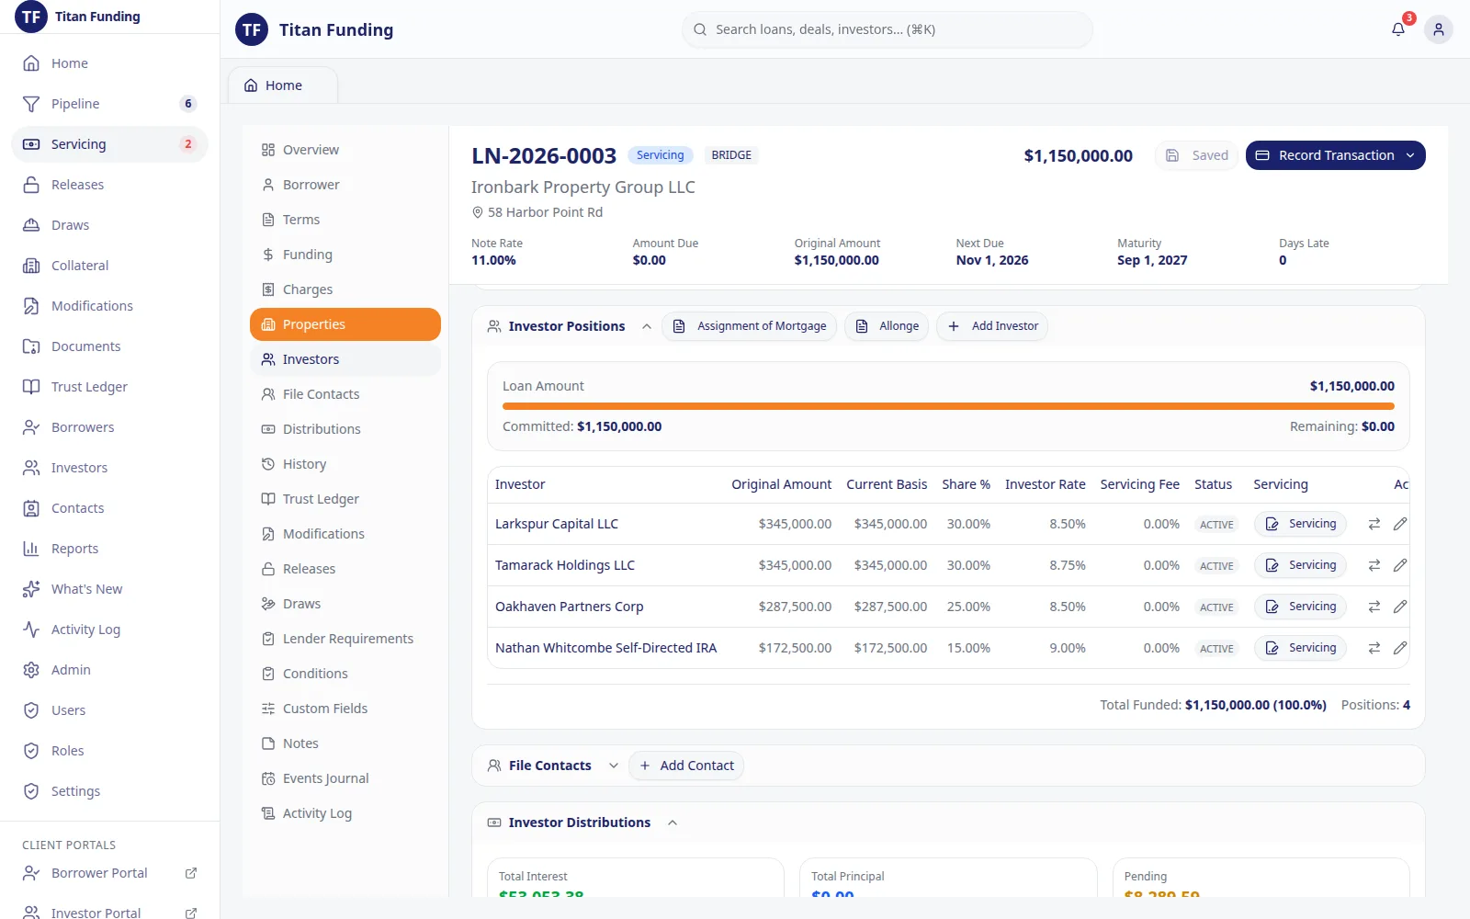Select Charges in the loan menu

click(x=345, y=289)
